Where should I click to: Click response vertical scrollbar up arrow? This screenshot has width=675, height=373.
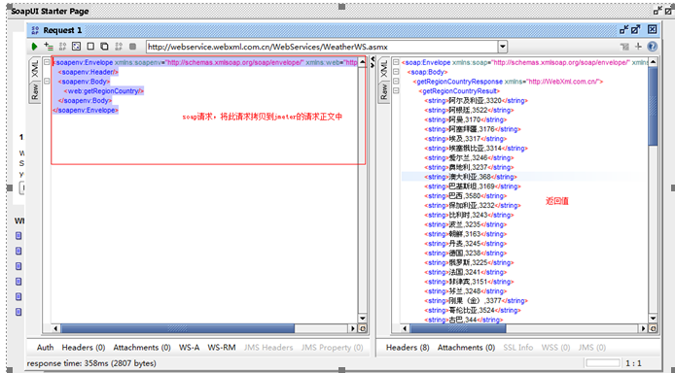tap(653, 62)
